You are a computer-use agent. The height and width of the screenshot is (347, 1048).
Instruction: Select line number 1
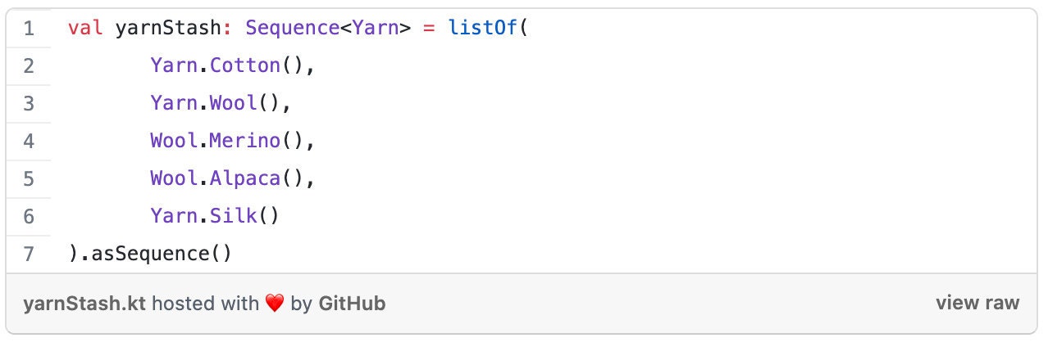pos(29,29)
